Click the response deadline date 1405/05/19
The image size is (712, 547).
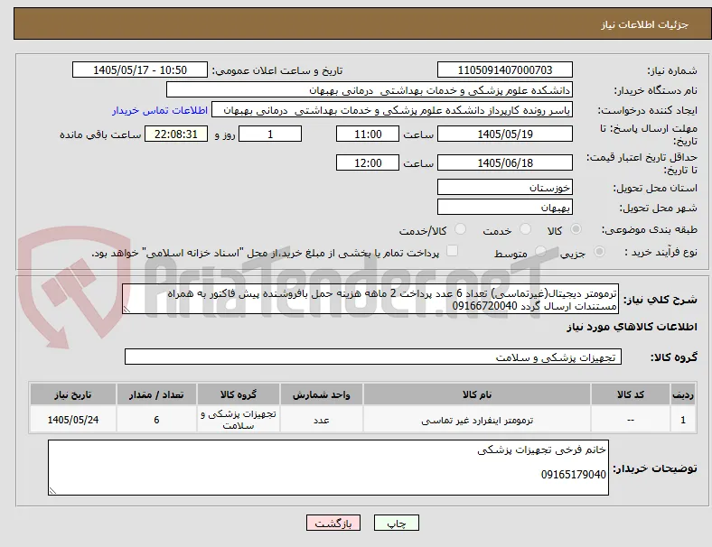pyautogui.click(x=505, y=134)
